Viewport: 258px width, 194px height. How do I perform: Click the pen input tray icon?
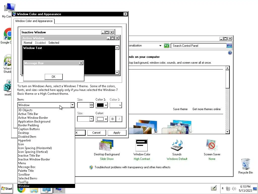214,188
